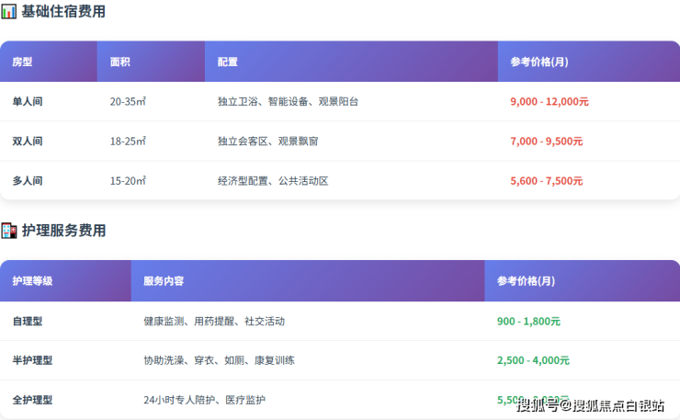680x420 pixels.
Task: Click the icon beside 护理服务费用 heading
Action: coord(8,231)
